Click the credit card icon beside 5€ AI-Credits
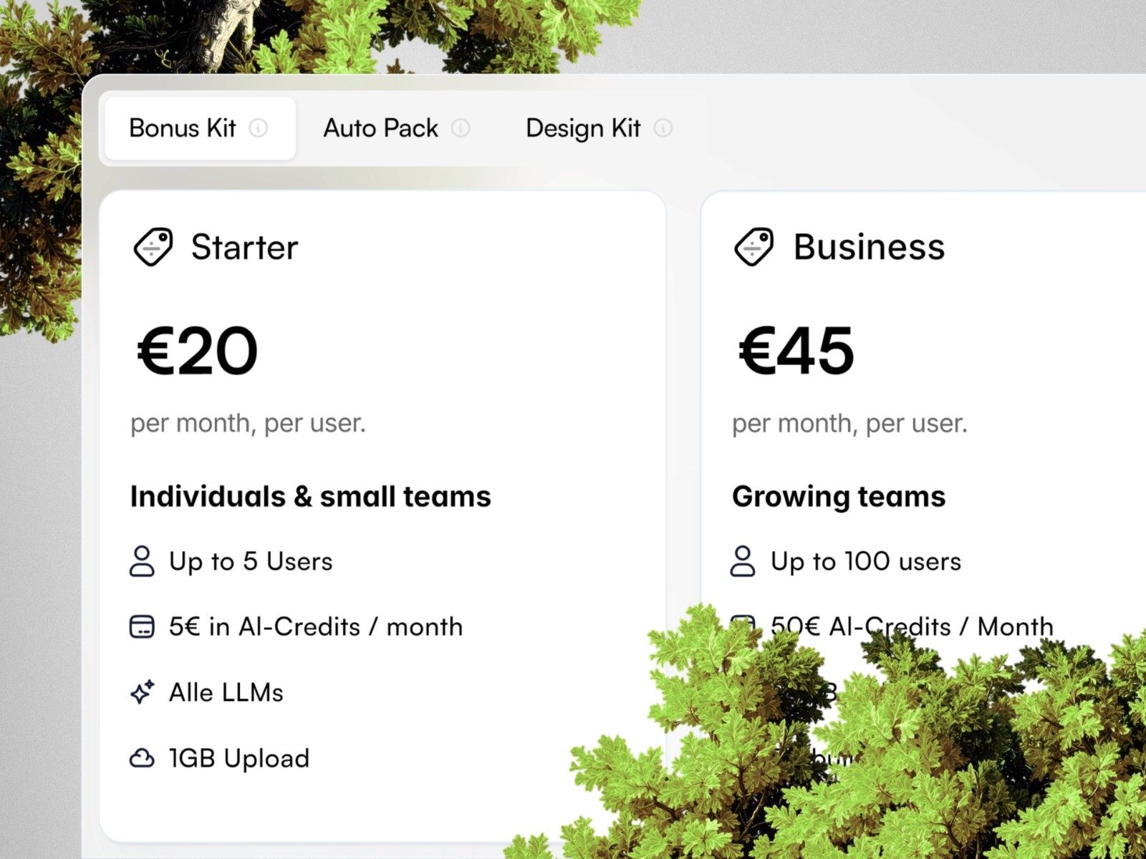Screen dimensions: 1146x859 [142, 627]
